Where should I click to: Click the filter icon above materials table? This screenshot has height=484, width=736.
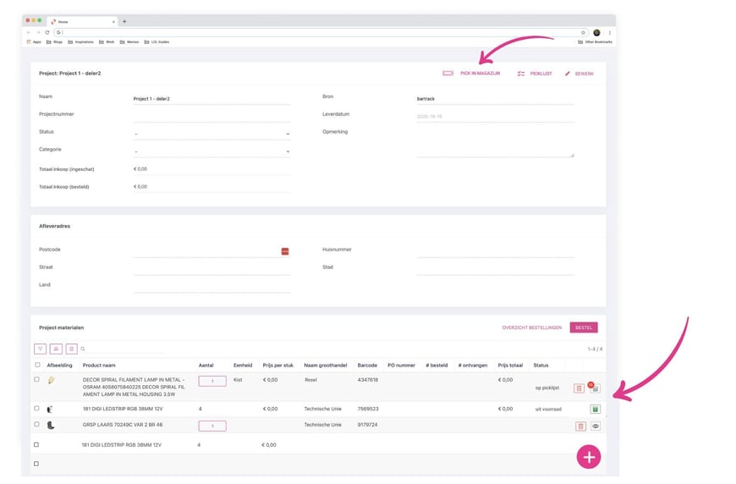pyautogui.click(x=40, y=349)
